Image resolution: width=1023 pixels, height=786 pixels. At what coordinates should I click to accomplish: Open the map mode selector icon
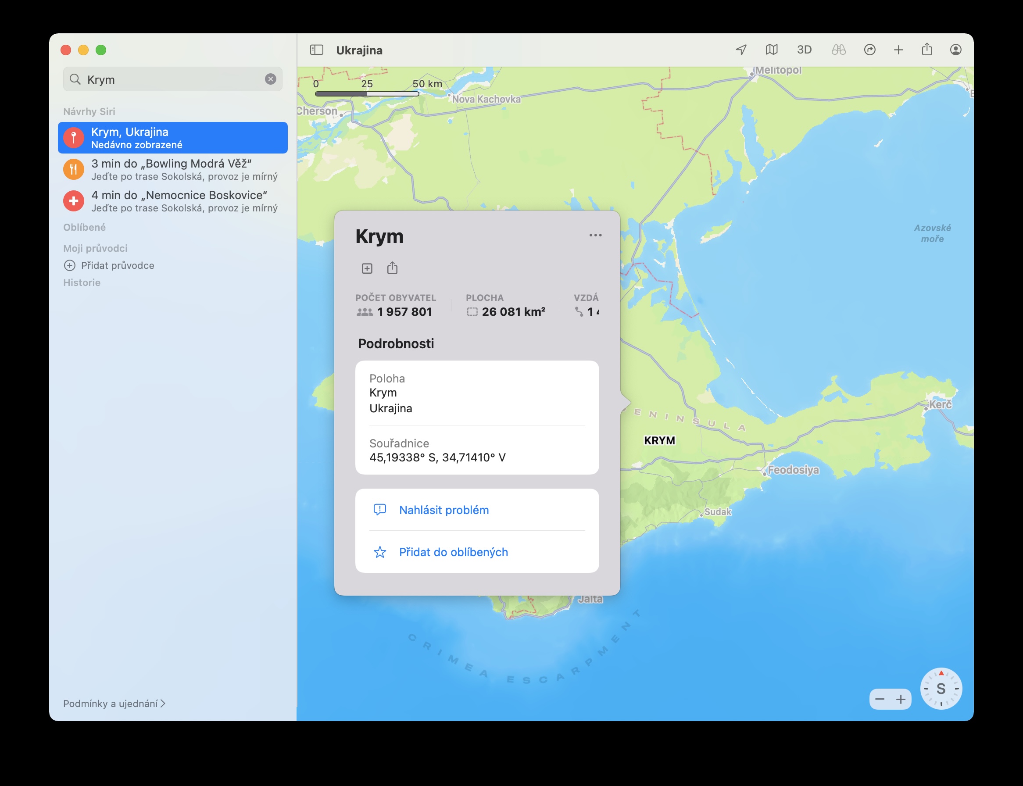(771, 50)
